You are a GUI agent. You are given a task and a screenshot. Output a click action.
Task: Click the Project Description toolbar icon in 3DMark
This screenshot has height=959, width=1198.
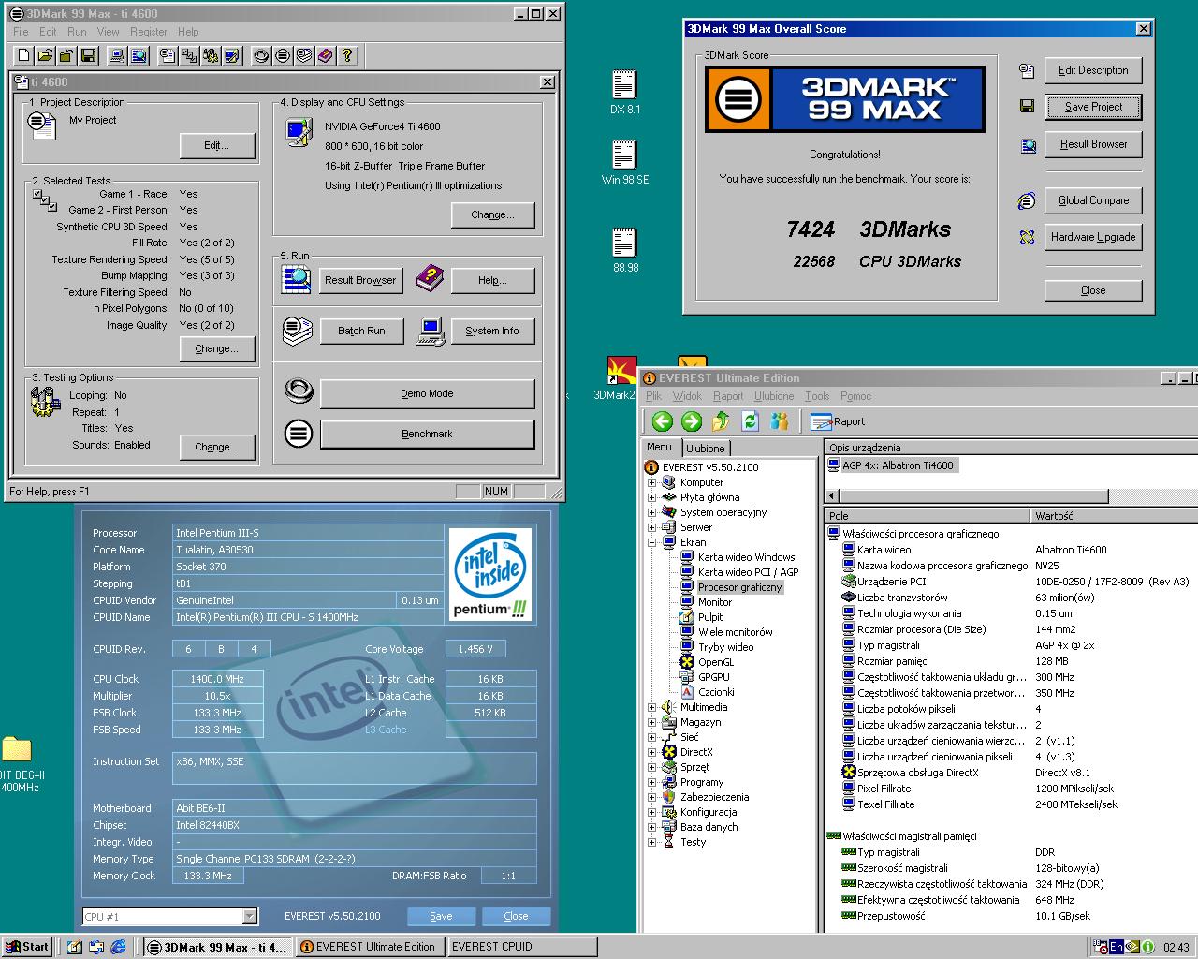pyautogui.click(x=168, y=56)
